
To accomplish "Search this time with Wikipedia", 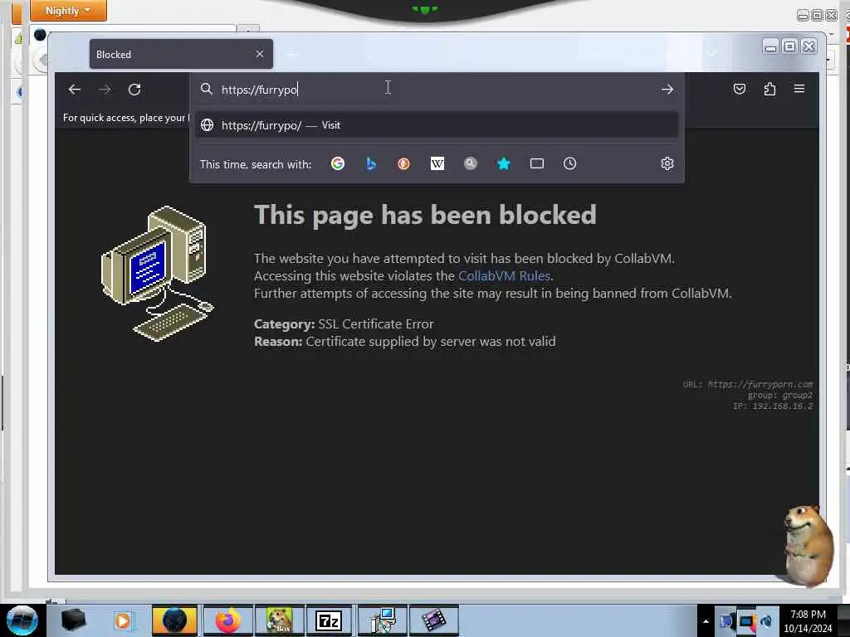I will [x=437, y=163].
